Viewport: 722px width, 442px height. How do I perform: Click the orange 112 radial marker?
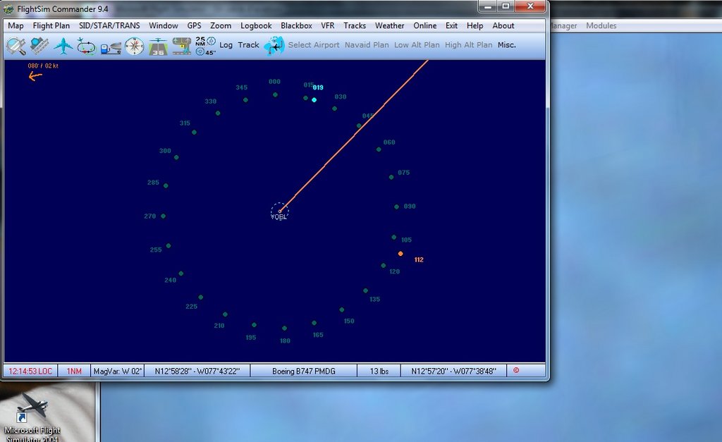pyautogui.click(x=400, y=254)
